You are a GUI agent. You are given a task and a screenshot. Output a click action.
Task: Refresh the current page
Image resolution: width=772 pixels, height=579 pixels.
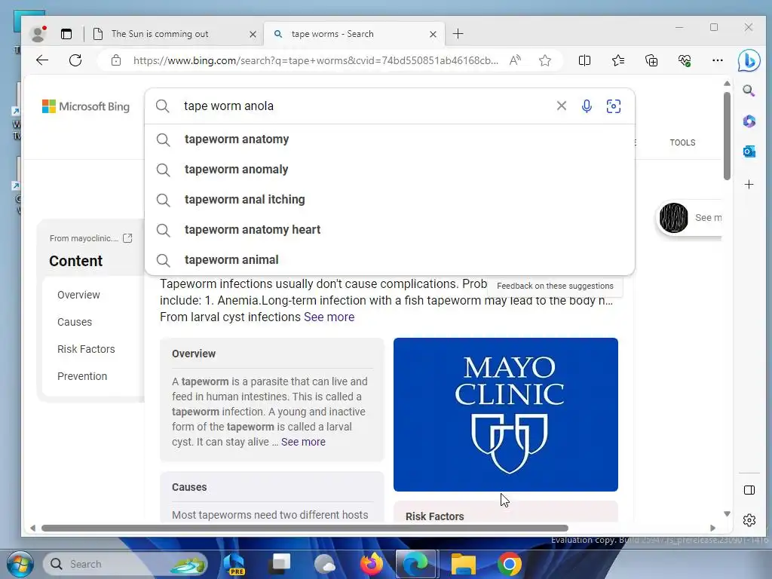point(75,60)
